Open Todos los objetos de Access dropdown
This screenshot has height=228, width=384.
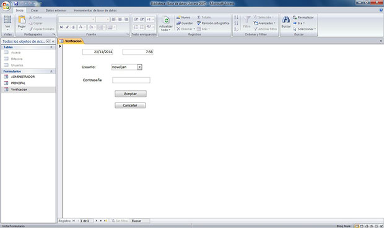[48, 41]
